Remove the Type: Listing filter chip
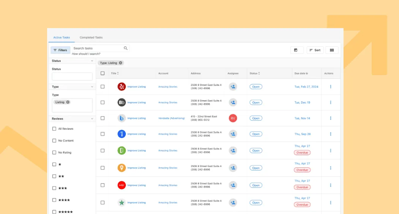399x214 pixels. point(120,63)
